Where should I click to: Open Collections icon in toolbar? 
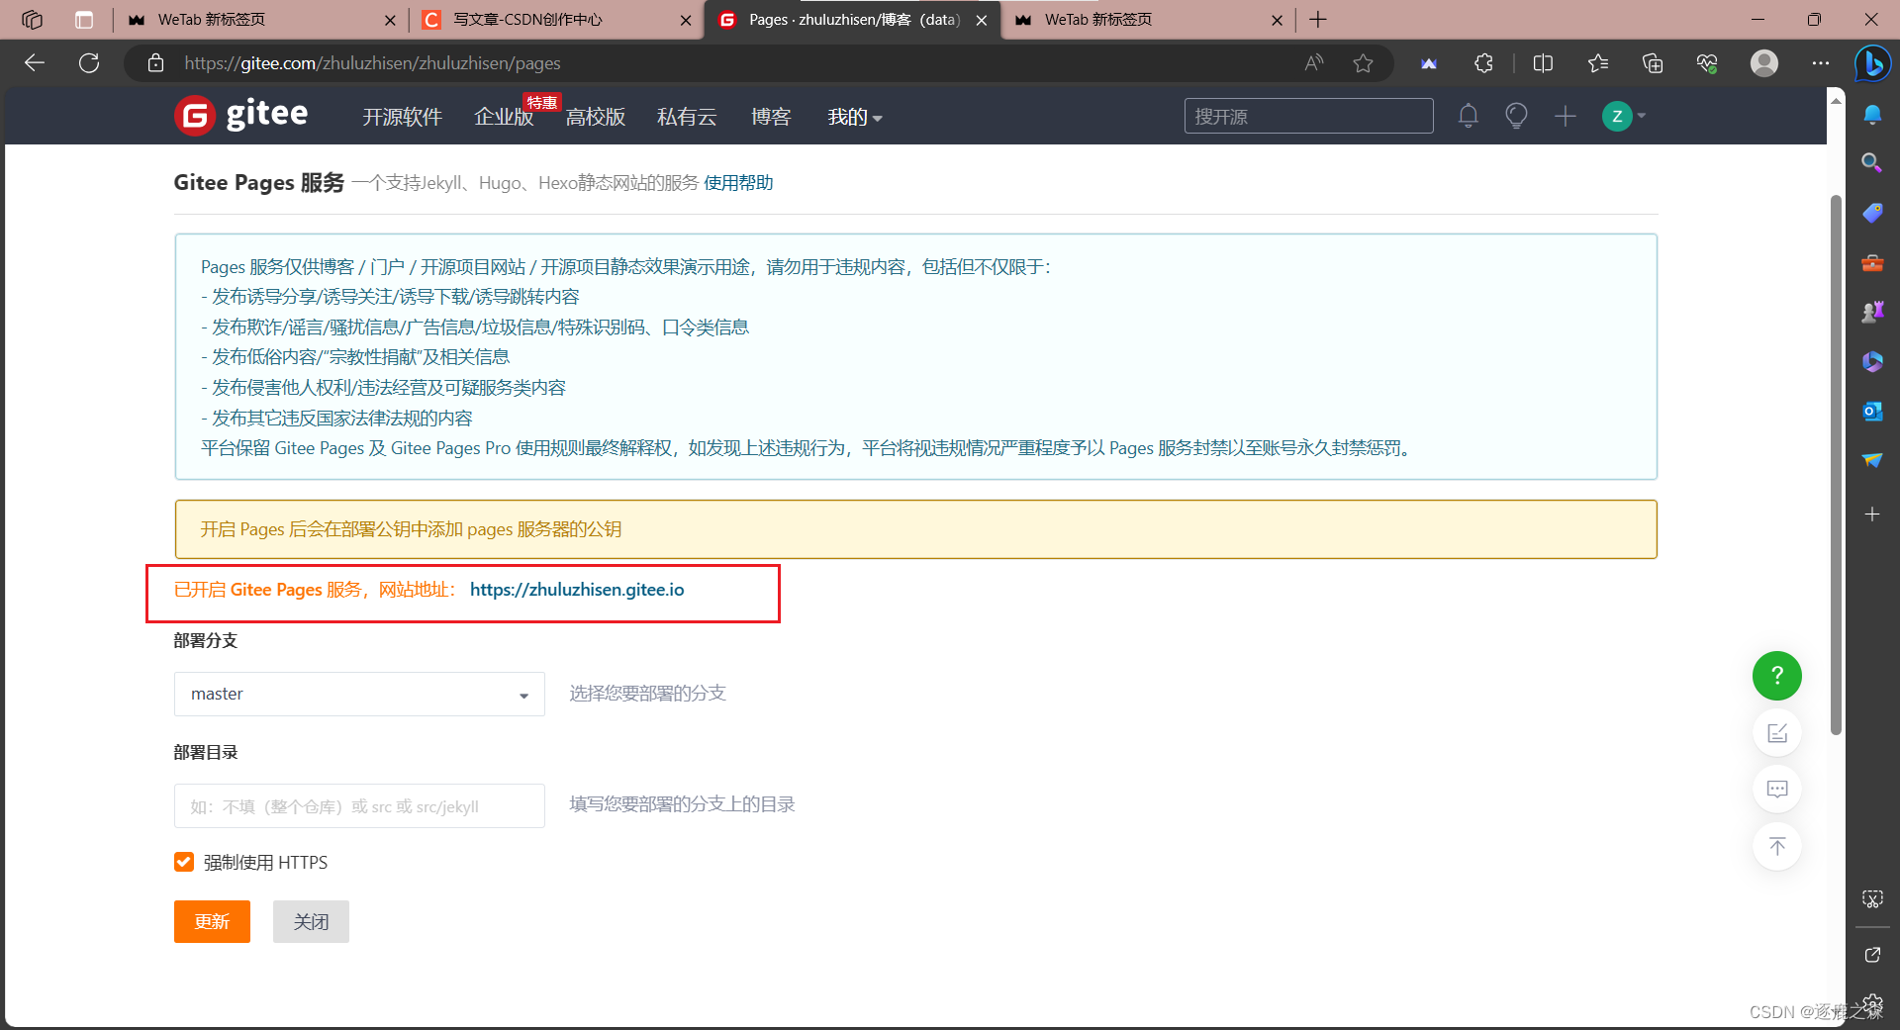pos(1653,63)
